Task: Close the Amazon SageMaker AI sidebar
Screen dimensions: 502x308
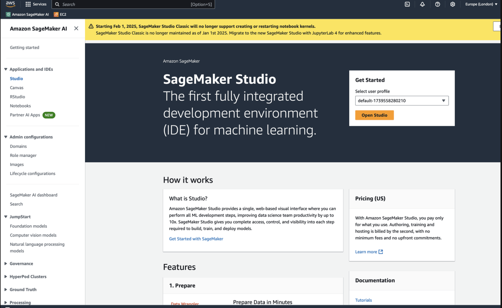Action: 76,28
